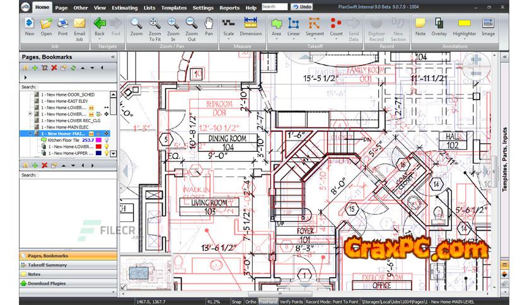This screenshot has width=527, height=305.
Task: Click the ribbon Search input field
Action: pyautogui.click(x=274, y=7)
